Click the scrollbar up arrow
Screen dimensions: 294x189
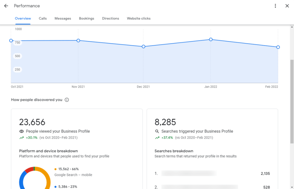point(292,27)
